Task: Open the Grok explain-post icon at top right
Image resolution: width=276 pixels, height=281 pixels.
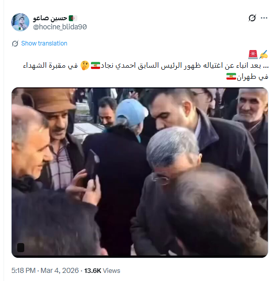Action: (252, 18)
